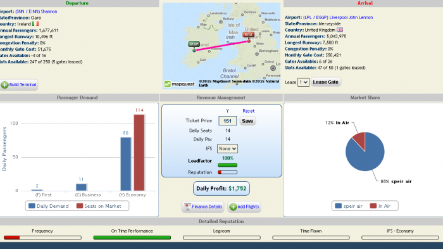Click the Reset link in Revenue Management
Image resolution: width=443 pixels, height=249 pixels.
[x=248, y=112]
